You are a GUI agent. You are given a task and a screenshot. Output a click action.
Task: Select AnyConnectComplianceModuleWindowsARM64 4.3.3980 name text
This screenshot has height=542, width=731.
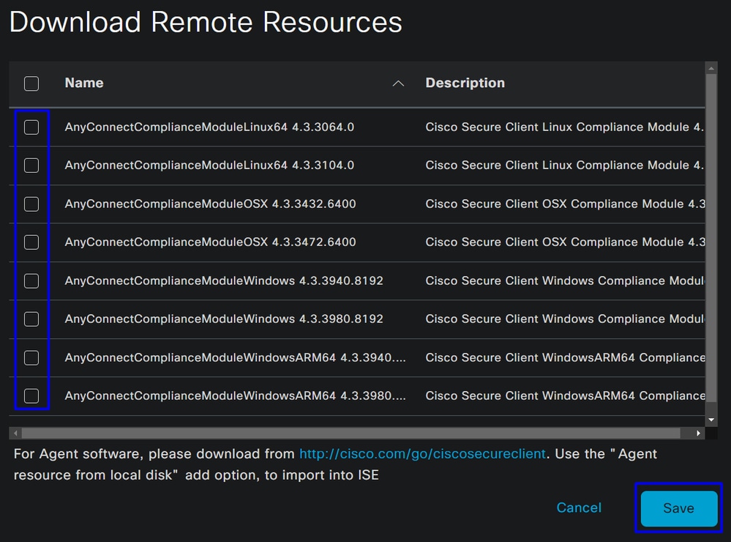click(235, 396)
